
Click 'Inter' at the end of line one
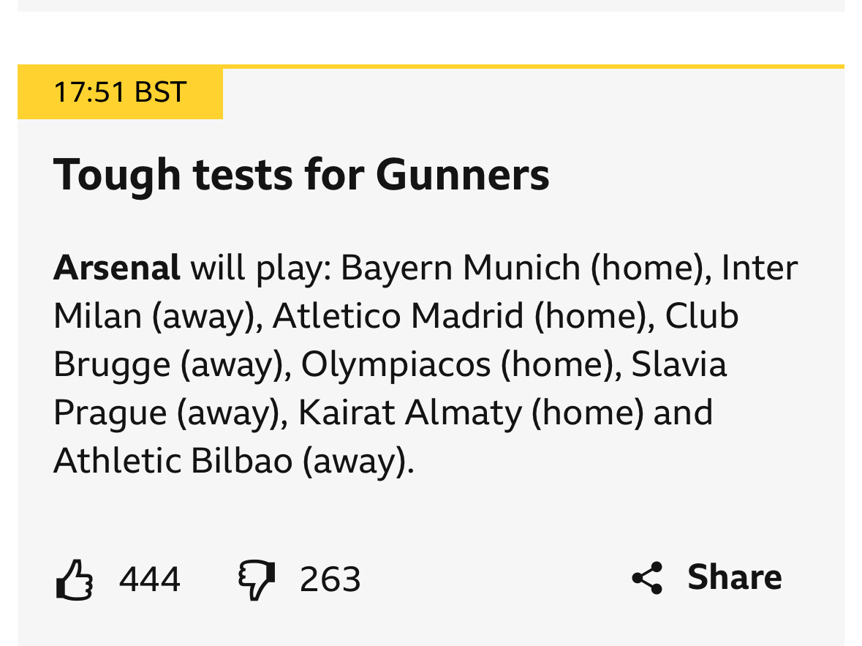coord(759,268)
